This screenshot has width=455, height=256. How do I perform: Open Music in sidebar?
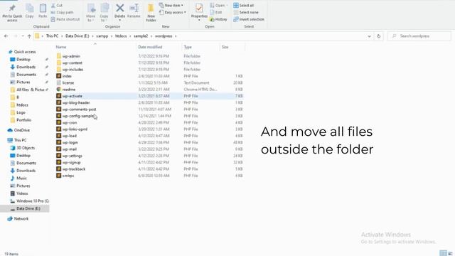click(21, 178)
